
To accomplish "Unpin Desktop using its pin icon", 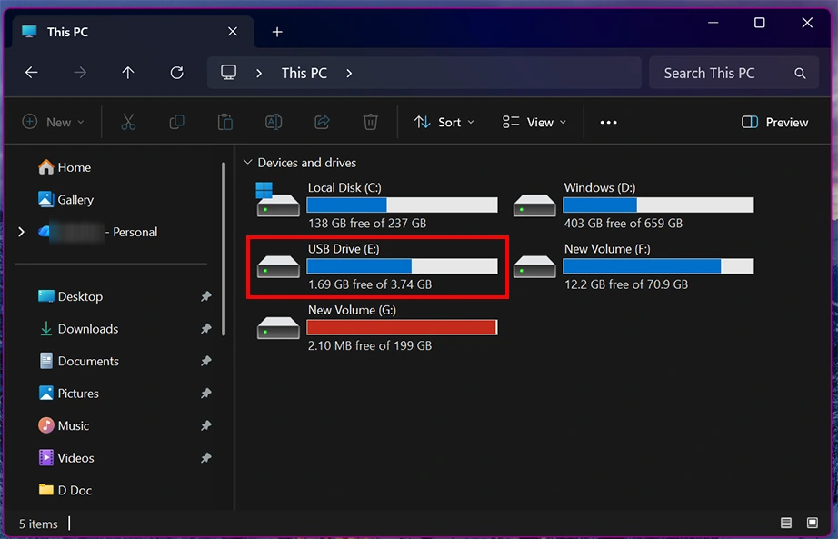I will tap(205, 296).
